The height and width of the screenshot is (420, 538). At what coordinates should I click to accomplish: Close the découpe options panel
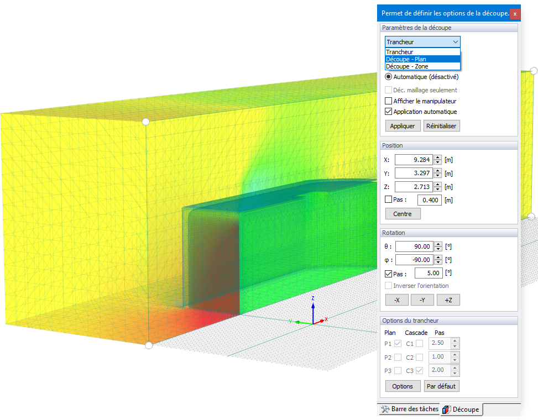[x=515, y=14]
